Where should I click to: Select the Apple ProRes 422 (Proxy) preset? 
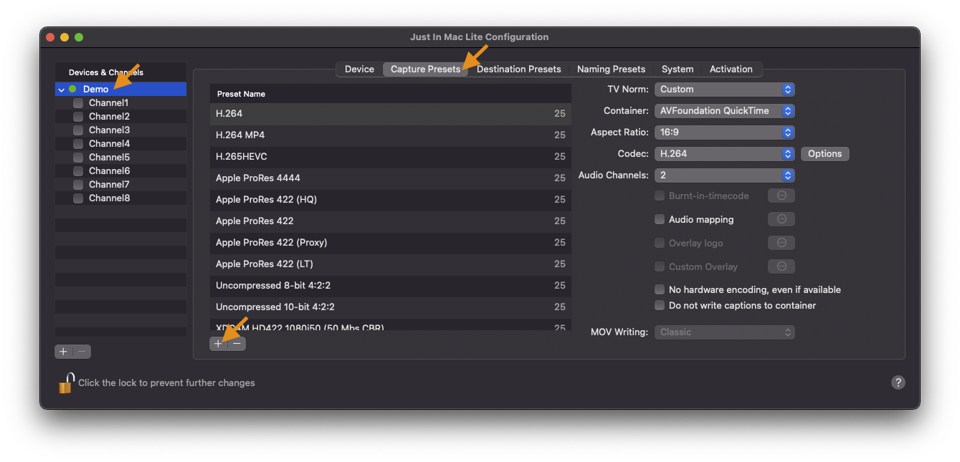click(391, 243)
